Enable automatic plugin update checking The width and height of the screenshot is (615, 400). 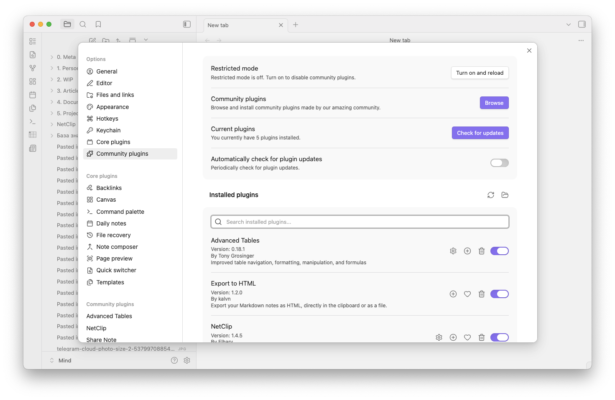500,163
